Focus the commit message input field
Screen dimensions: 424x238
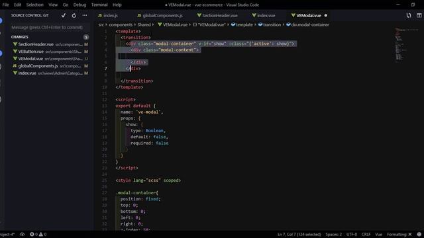click(x=50, y=27)
